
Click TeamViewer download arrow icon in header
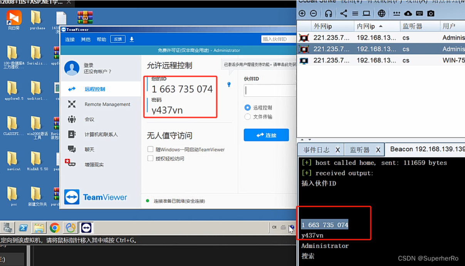click(x=132, y=39)
